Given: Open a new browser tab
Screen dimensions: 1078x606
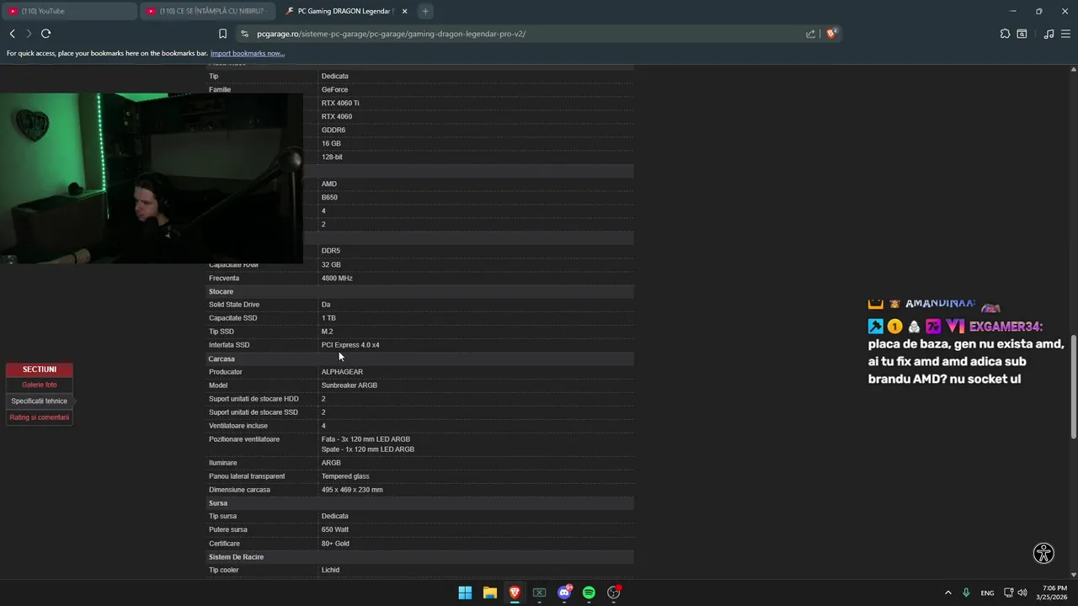Looking at the screenshot, I should click(425, 11).
